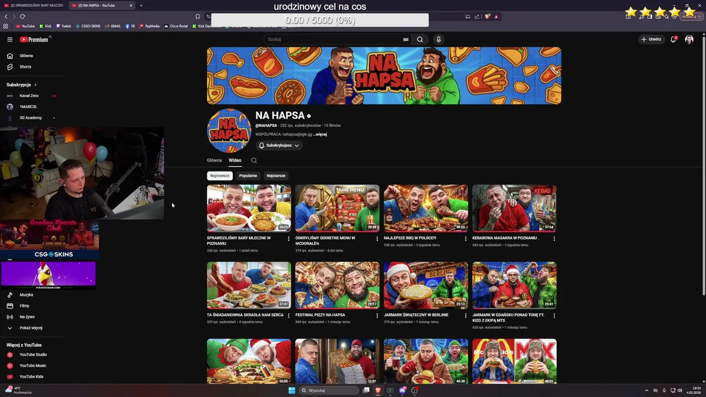Image resolution: width=706 pixels, height=397 pixels.
Task: Click the search magnifier button
Action: click(x=420, y=39)
